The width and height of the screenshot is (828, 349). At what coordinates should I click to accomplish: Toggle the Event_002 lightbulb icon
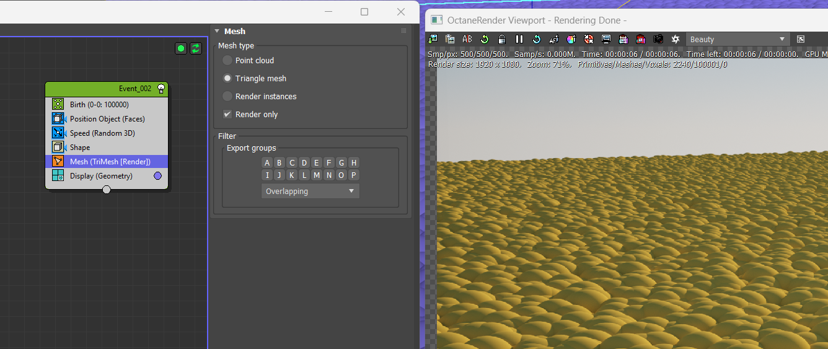coord(161,89)
